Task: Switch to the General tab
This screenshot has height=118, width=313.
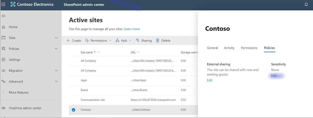Action: pos(212,48)
